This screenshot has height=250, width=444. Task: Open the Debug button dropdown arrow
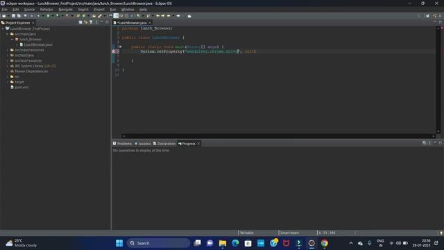(x=43, y=16)
